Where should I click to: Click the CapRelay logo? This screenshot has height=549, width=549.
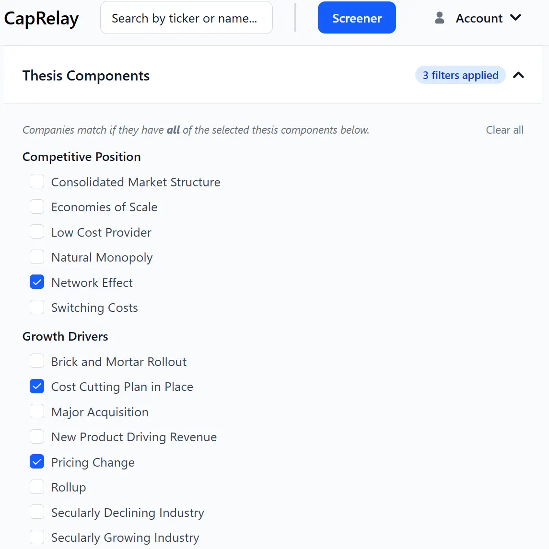[41, 18]
